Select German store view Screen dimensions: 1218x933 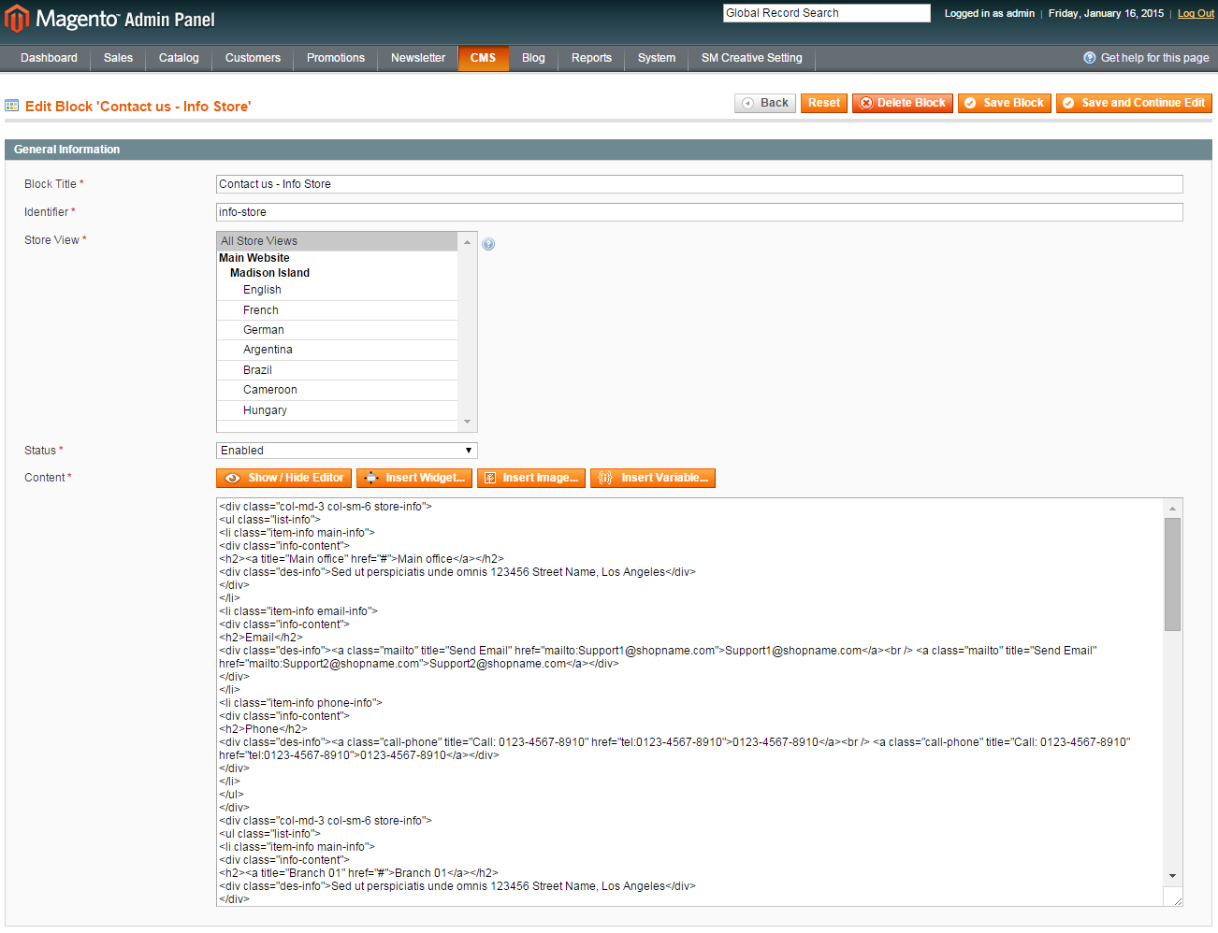pos(337,330)
